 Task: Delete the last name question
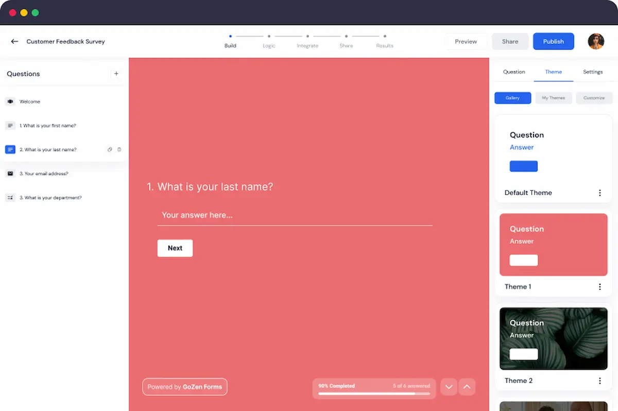(119, 149)
